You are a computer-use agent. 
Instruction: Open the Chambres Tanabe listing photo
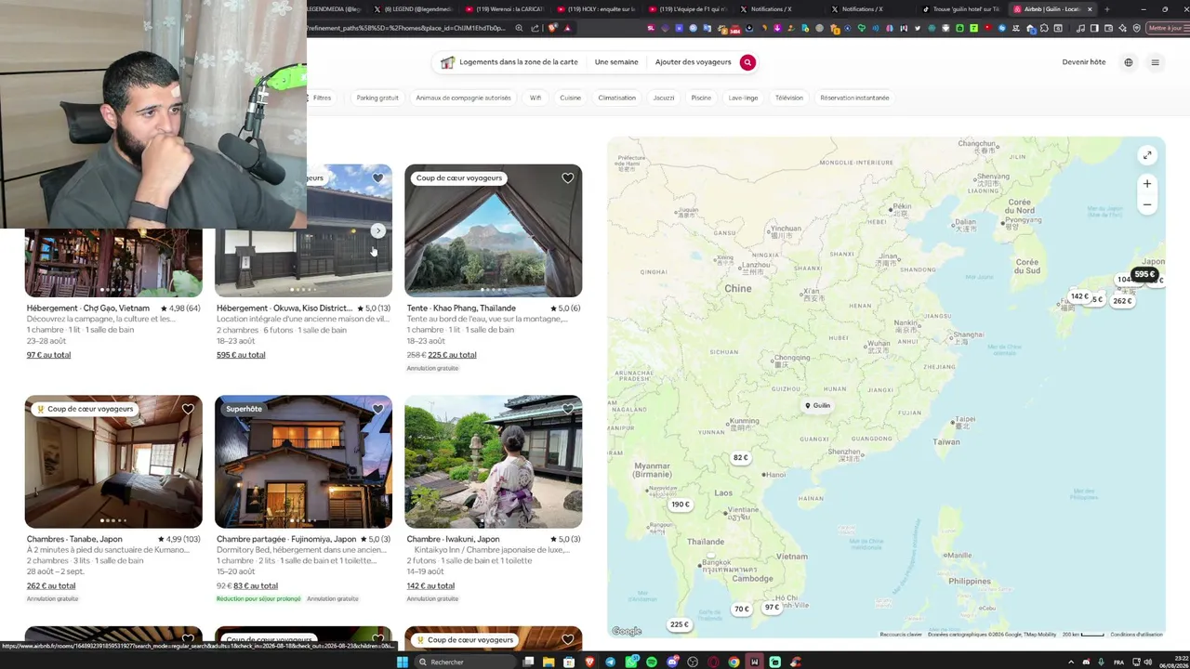pyautogui.click(x=113, y=462)
